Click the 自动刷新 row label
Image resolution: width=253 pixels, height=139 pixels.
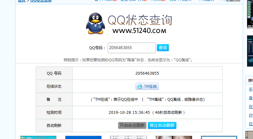point(54,125)
